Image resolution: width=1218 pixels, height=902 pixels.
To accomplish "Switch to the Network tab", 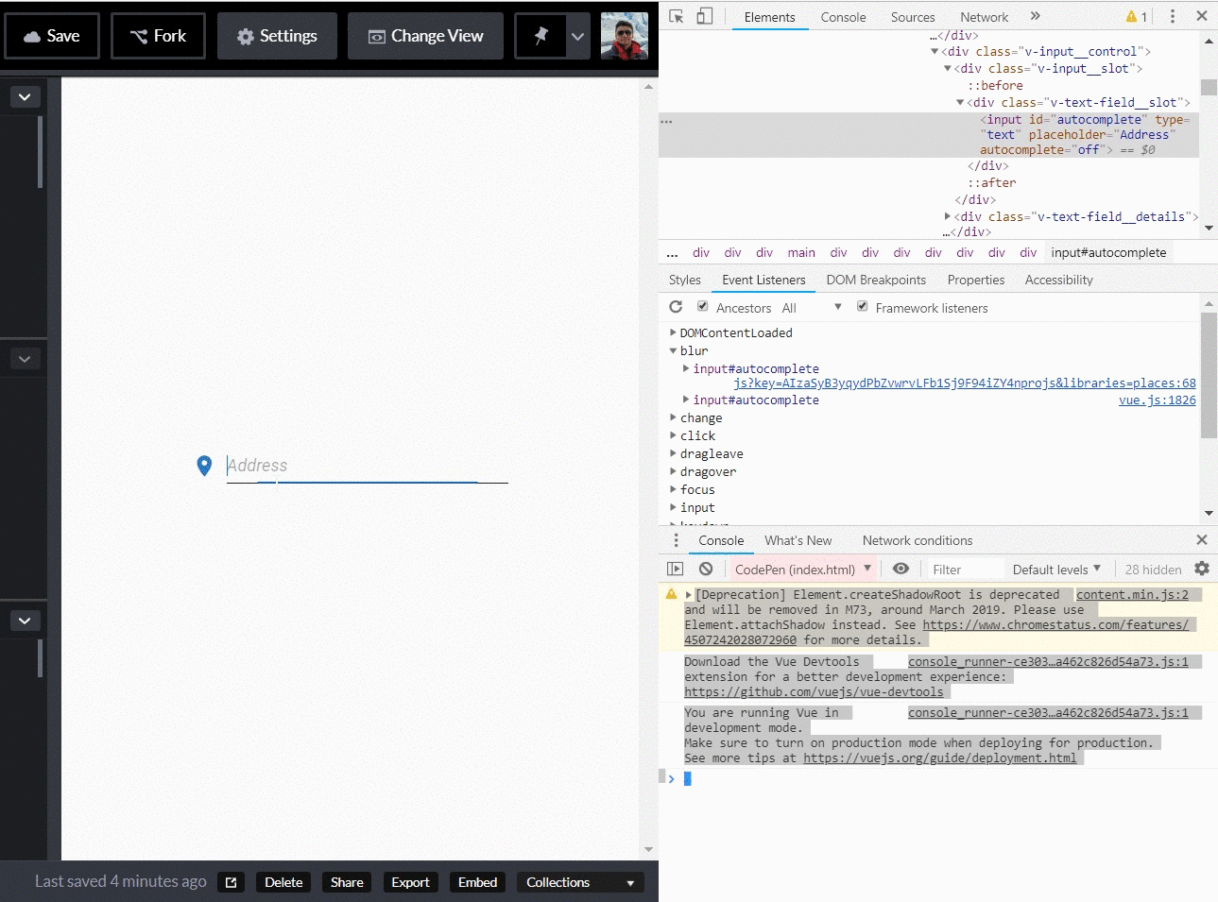I will (984, 17).
